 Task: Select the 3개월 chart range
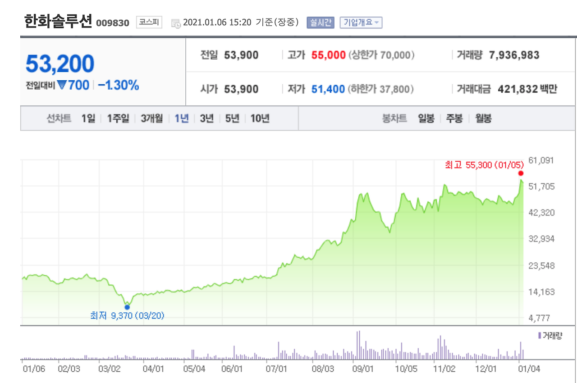(x=152, y=119)
